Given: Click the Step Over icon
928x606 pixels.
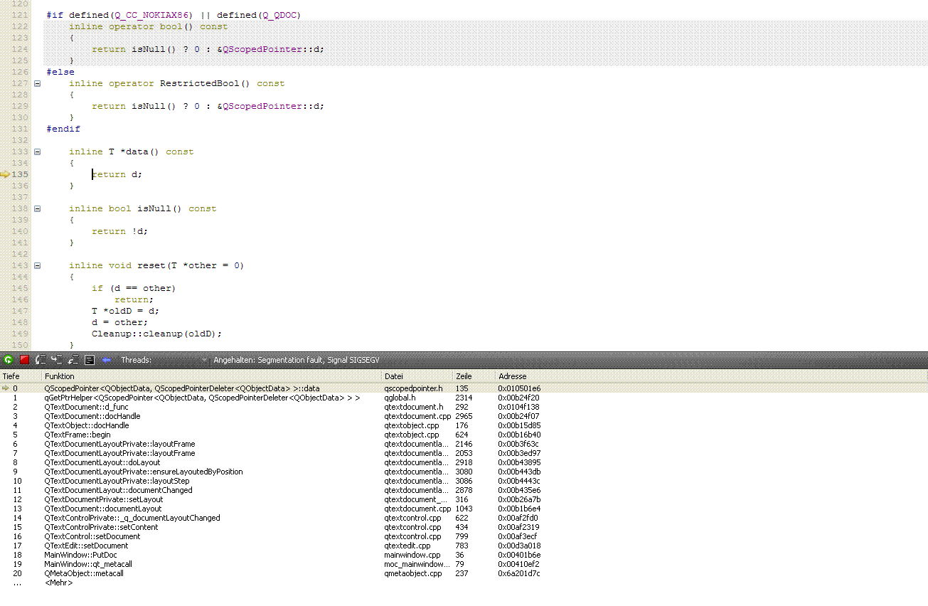Looking at the screenshot, I should tap(41, 360).
